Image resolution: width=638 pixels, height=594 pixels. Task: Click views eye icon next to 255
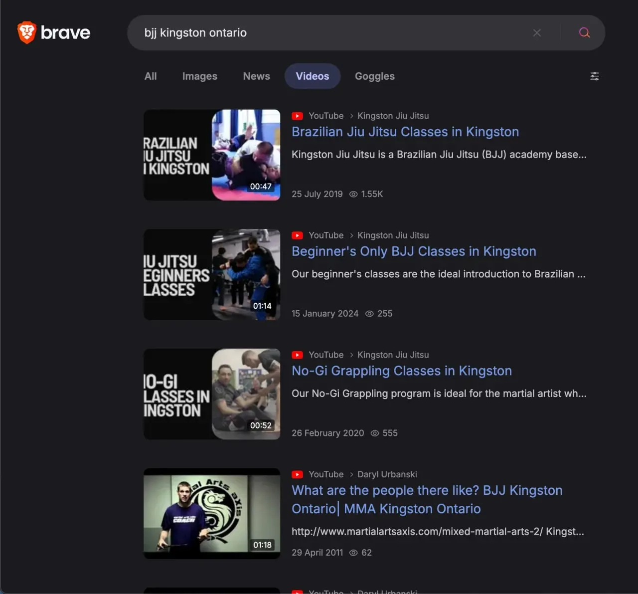click(x=369, y=314)
